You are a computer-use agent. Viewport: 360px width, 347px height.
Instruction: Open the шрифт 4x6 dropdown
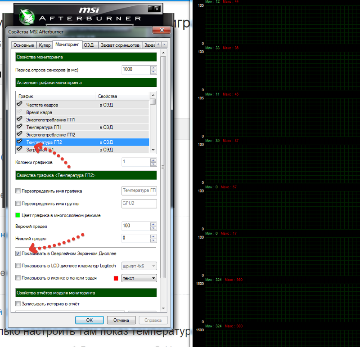(139, 266)
